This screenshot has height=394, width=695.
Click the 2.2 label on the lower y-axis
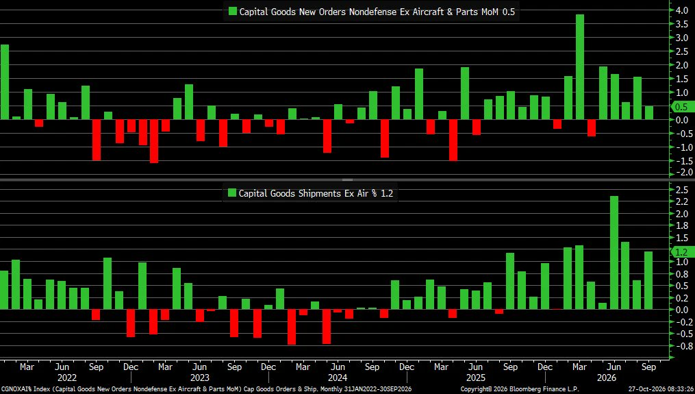682,201
